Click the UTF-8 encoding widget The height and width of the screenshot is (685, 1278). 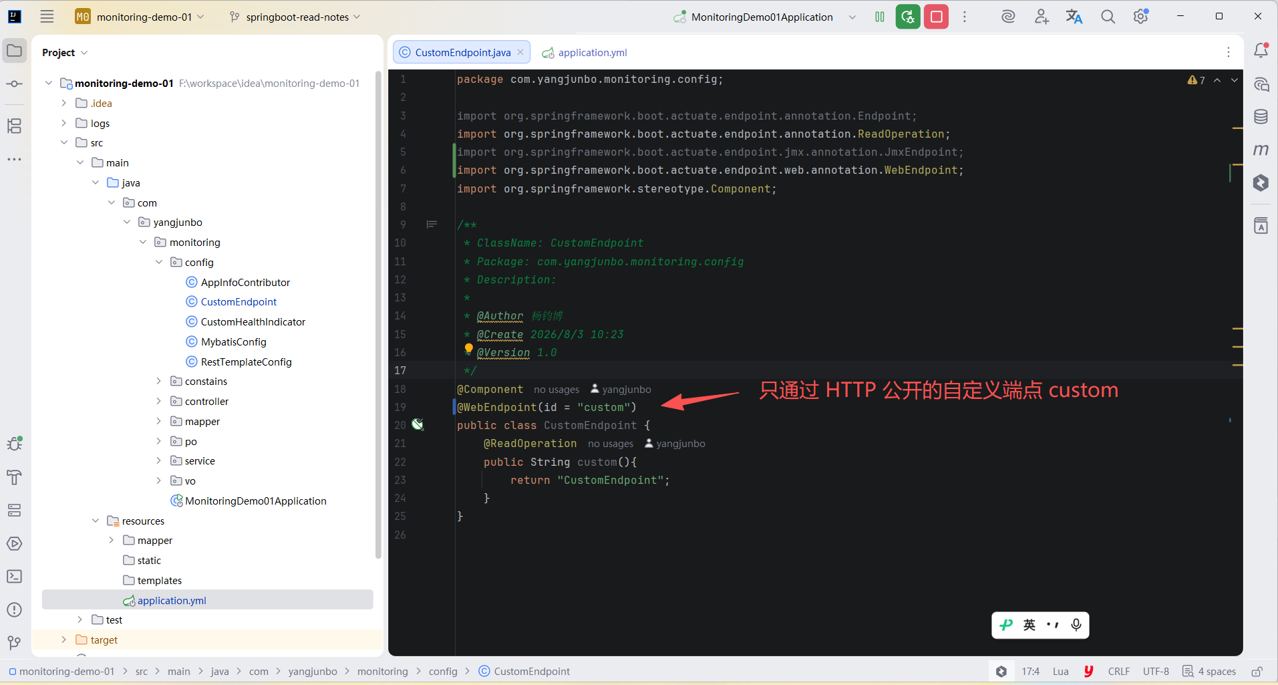coord(1156,672)
